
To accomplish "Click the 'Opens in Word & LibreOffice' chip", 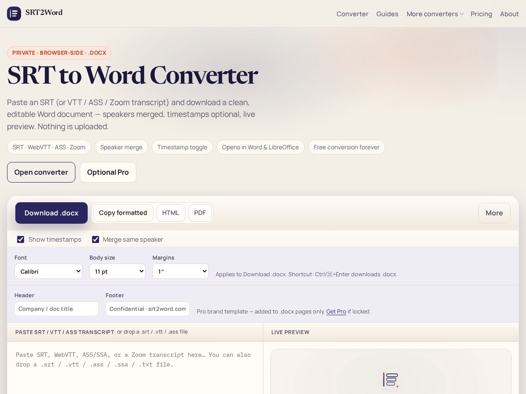I will 260,147.
